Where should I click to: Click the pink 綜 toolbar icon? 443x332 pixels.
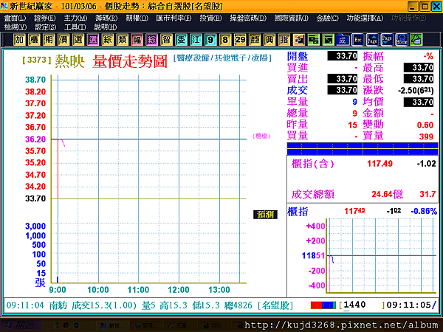(x=151, y=40)
